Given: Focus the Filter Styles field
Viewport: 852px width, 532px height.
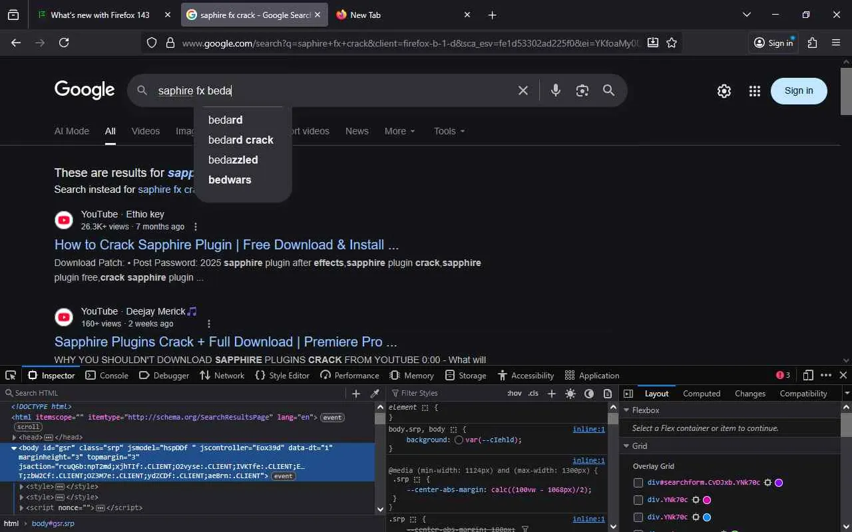Looking at the screenshot, I should click(446, 394).
